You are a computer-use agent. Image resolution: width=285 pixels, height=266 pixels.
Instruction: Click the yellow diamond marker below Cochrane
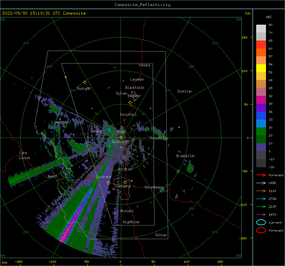tap(108, 182)
